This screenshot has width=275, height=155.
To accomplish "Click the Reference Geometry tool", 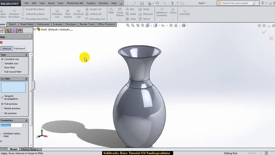I will tap(162, 12).
